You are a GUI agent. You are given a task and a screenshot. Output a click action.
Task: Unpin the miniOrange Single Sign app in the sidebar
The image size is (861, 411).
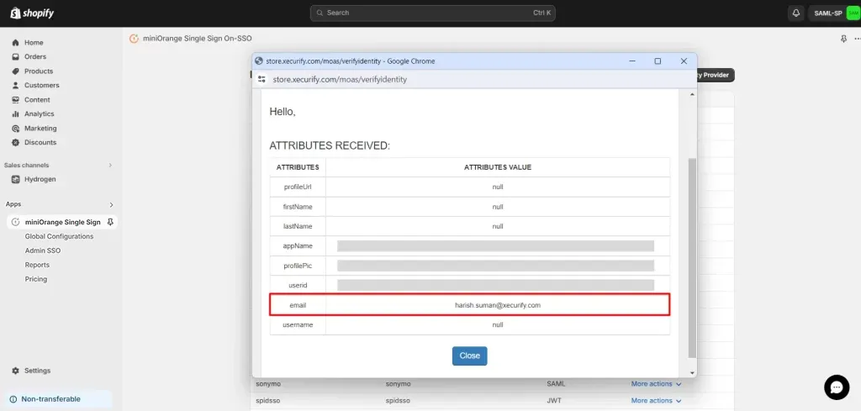pyautogui.click(x=110, y=222)
